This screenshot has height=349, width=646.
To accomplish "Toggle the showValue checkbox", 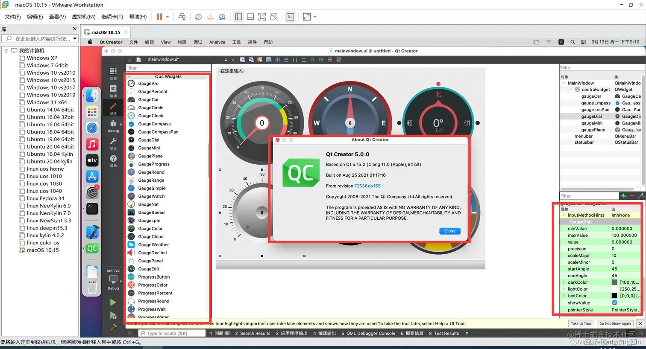I will [x=614, y=303].
